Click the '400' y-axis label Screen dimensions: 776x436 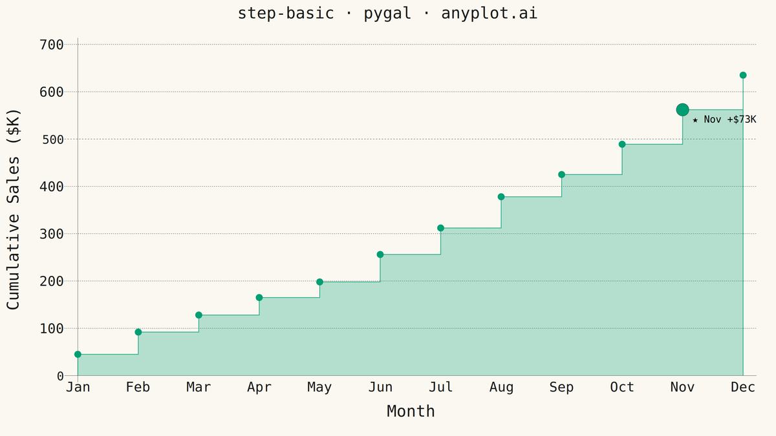tap(52, 187)
